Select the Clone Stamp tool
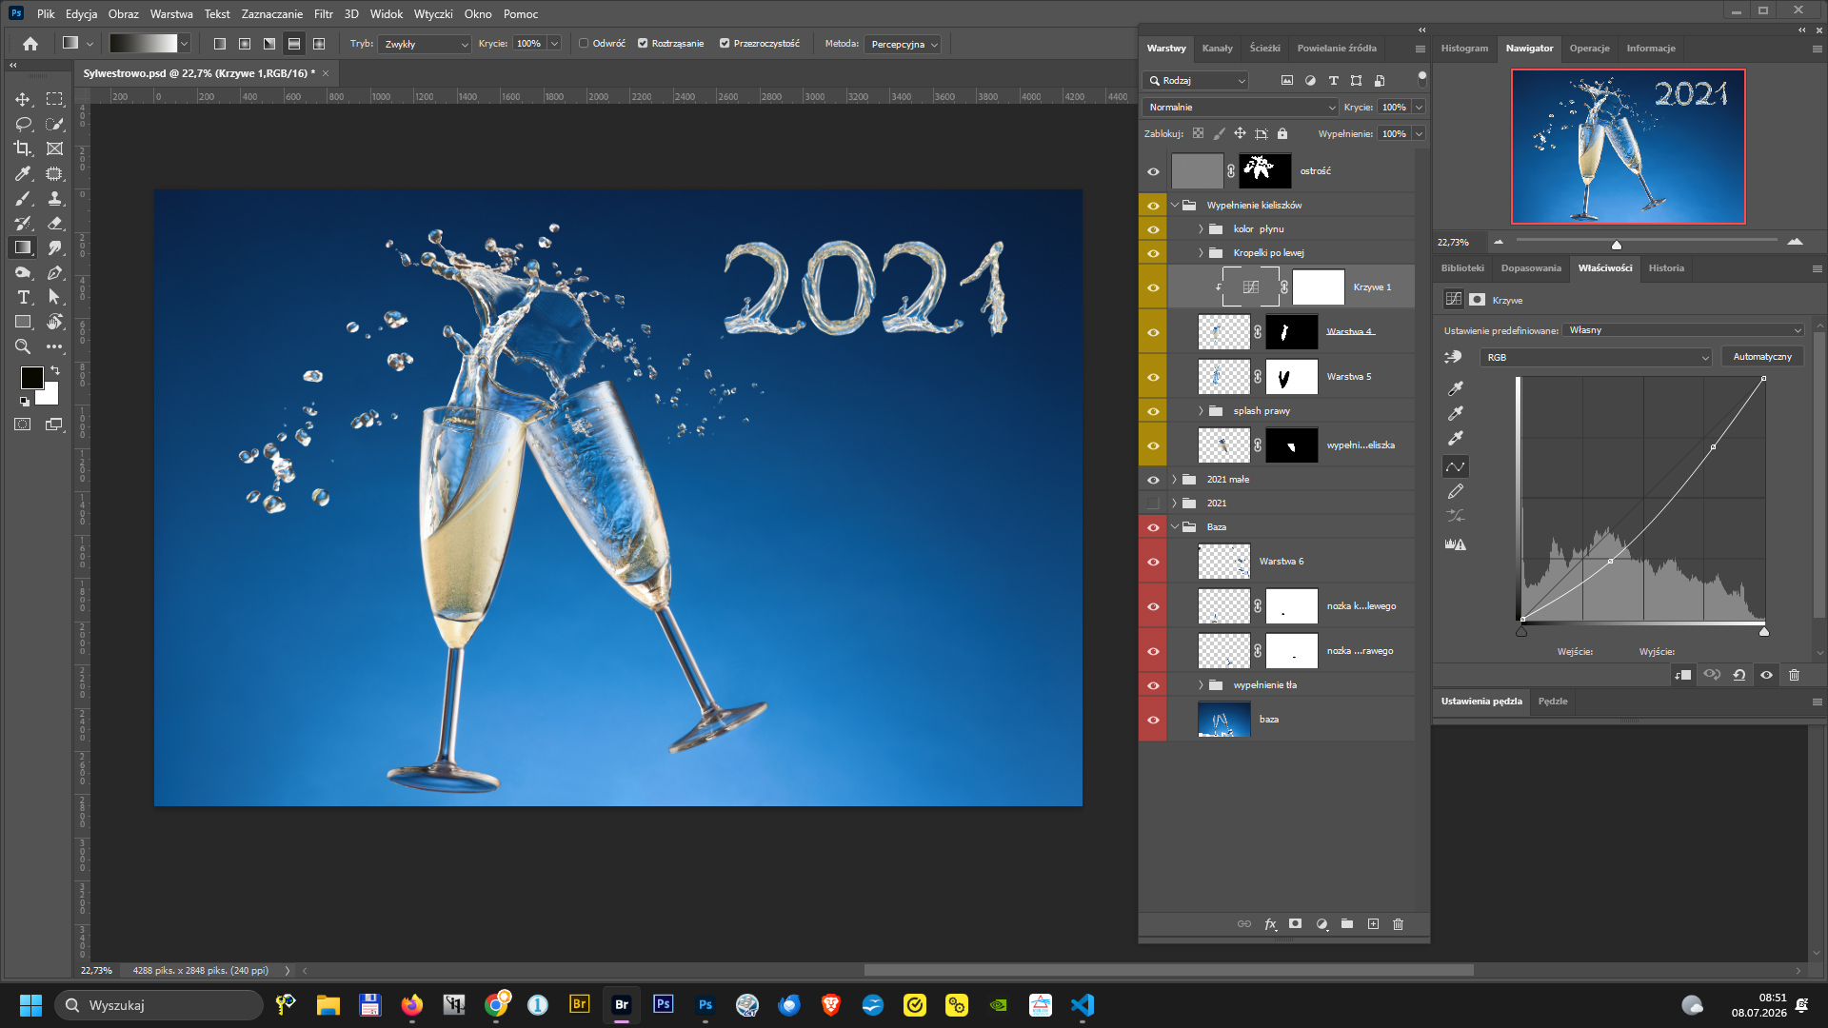 54,198
